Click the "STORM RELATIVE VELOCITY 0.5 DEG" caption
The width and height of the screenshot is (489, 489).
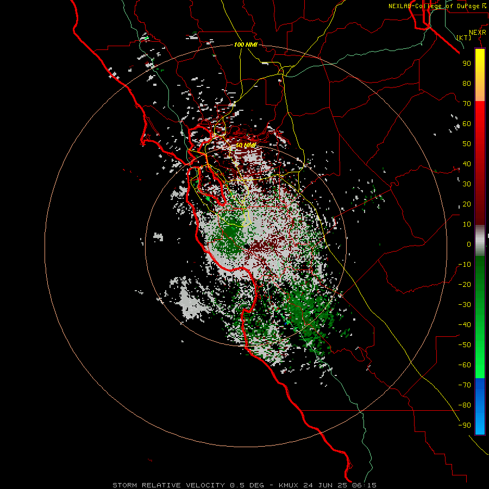(x=188, y=485)
